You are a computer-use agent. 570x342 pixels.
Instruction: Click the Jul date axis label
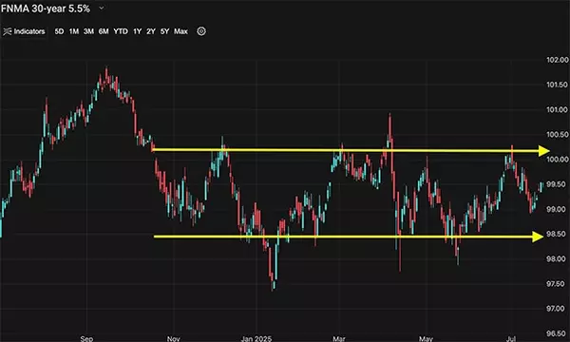pyautogui.click(x=511, y=339)
